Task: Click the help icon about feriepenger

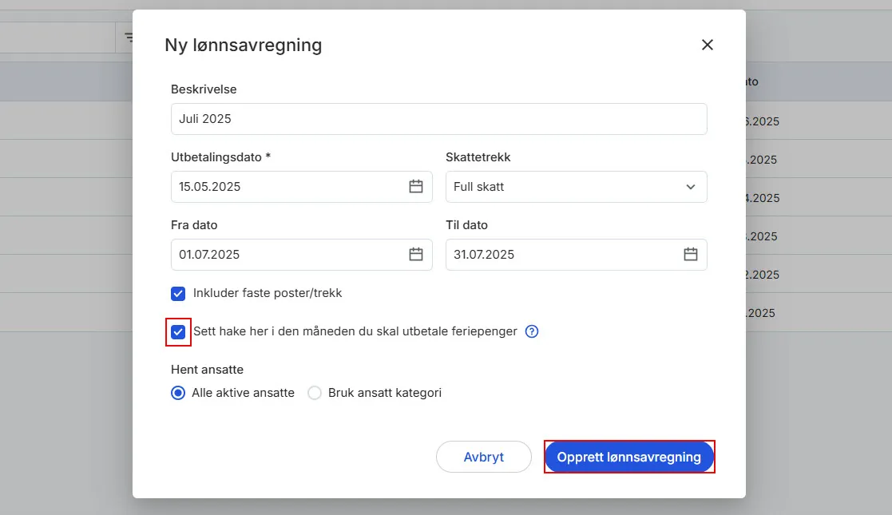Action: (x=532, y=331)
